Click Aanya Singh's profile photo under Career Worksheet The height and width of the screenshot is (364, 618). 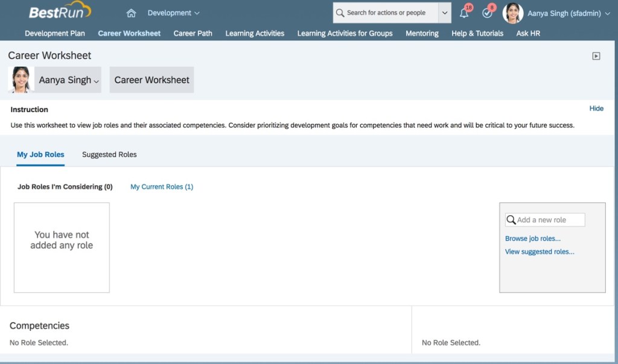pyautogui.click(x=21, y=80)
